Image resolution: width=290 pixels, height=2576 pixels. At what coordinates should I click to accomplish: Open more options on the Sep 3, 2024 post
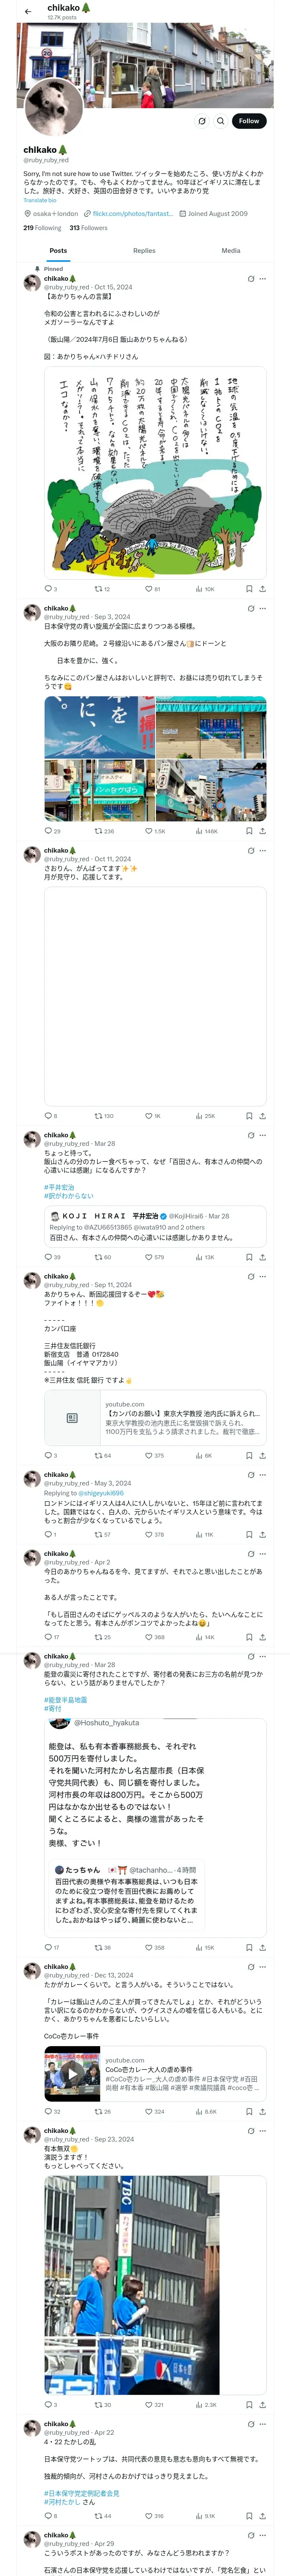coord(263,608)
